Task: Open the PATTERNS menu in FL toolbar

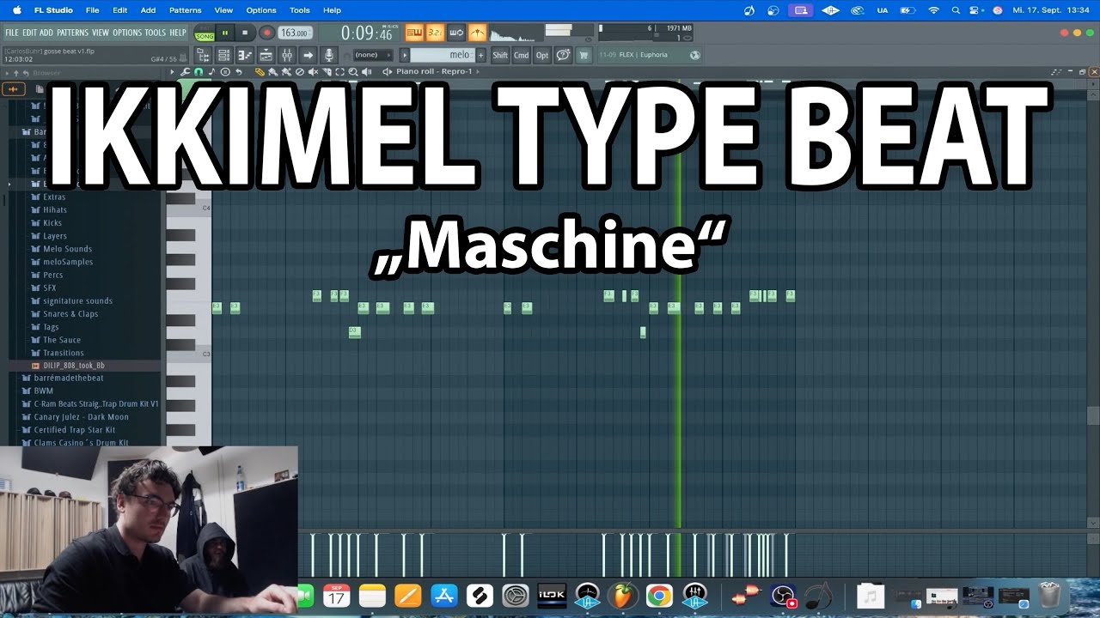Action: point(73,33)
